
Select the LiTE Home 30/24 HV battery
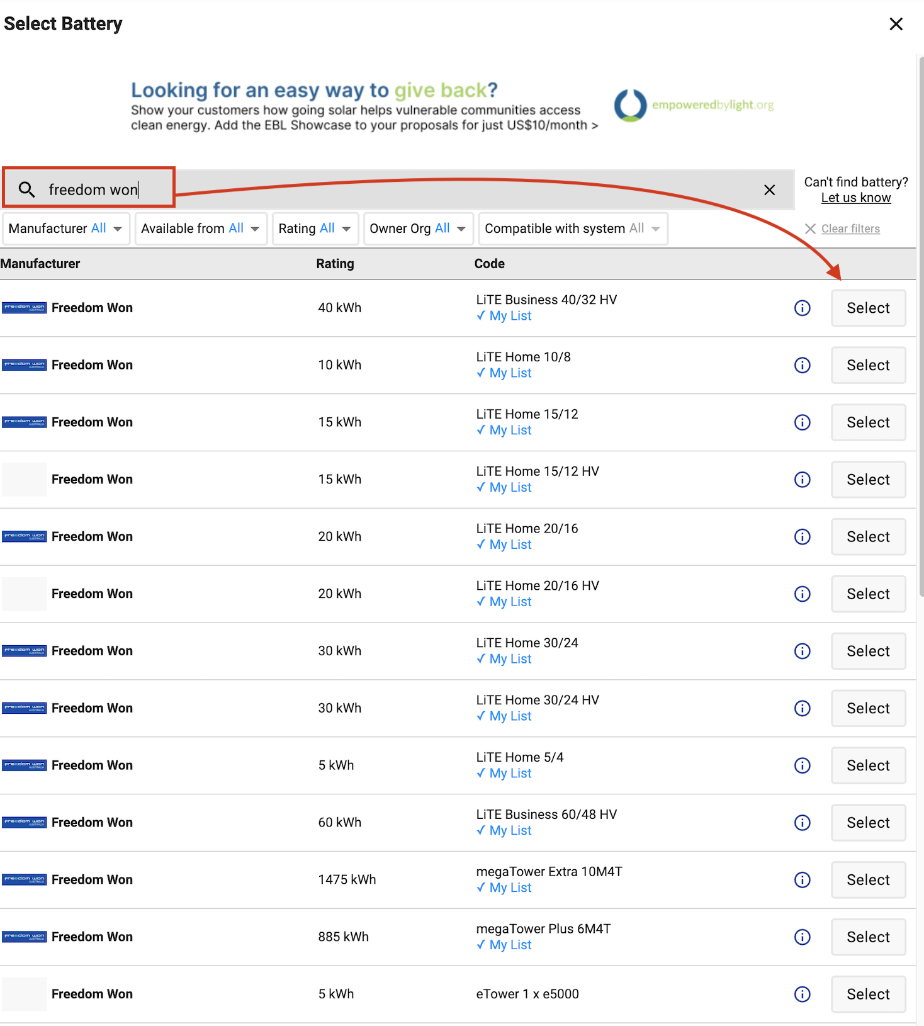(x=868, y=708)
